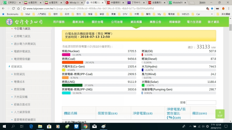232x130 pixels.
Task: Click the orange Coal percentage bar
Action: 72,62
